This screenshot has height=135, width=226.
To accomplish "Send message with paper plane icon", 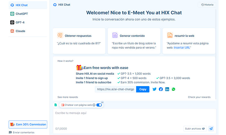I will pos(211,129).
